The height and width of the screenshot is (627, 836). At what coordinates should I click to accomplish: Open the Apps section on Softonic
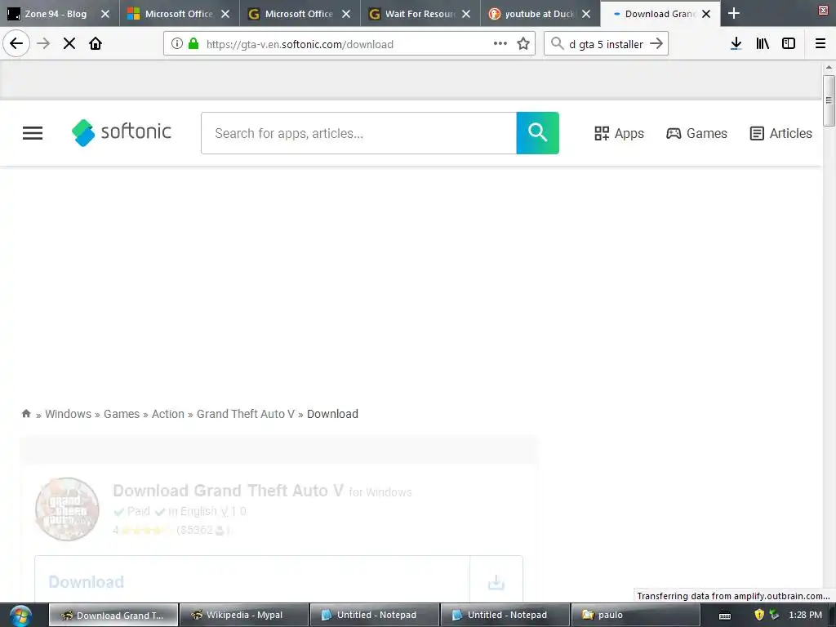point(619,133)
